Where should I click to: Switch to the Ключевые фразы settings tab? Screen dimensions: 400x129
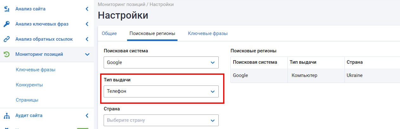(x=208, y=33)
